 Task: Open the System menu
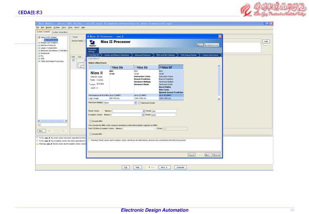(x=56, y=28)
